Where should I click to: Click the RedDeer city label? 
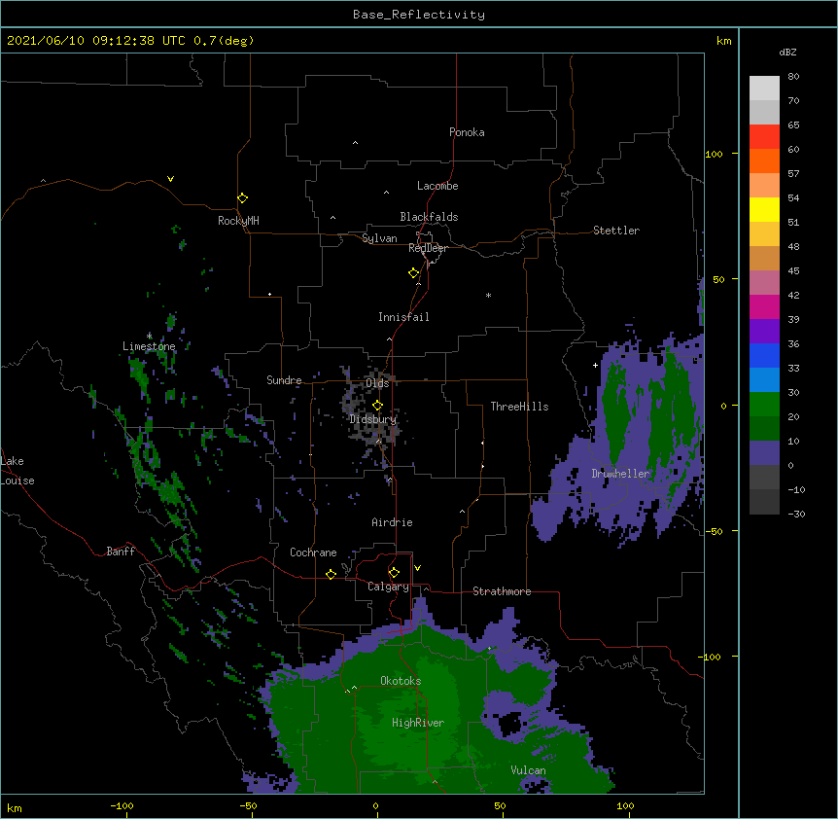point(428,248)
